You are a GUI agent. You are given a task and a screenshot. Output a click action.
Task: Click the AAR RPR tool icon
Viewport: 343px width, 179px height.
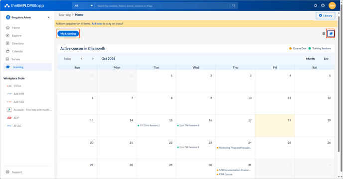click(x=9, y=94)
